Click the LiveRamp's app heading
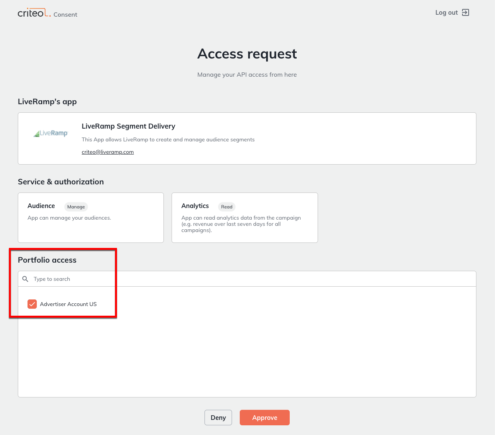The height and width of the screenshot is (435, 495). pos(47,101)
